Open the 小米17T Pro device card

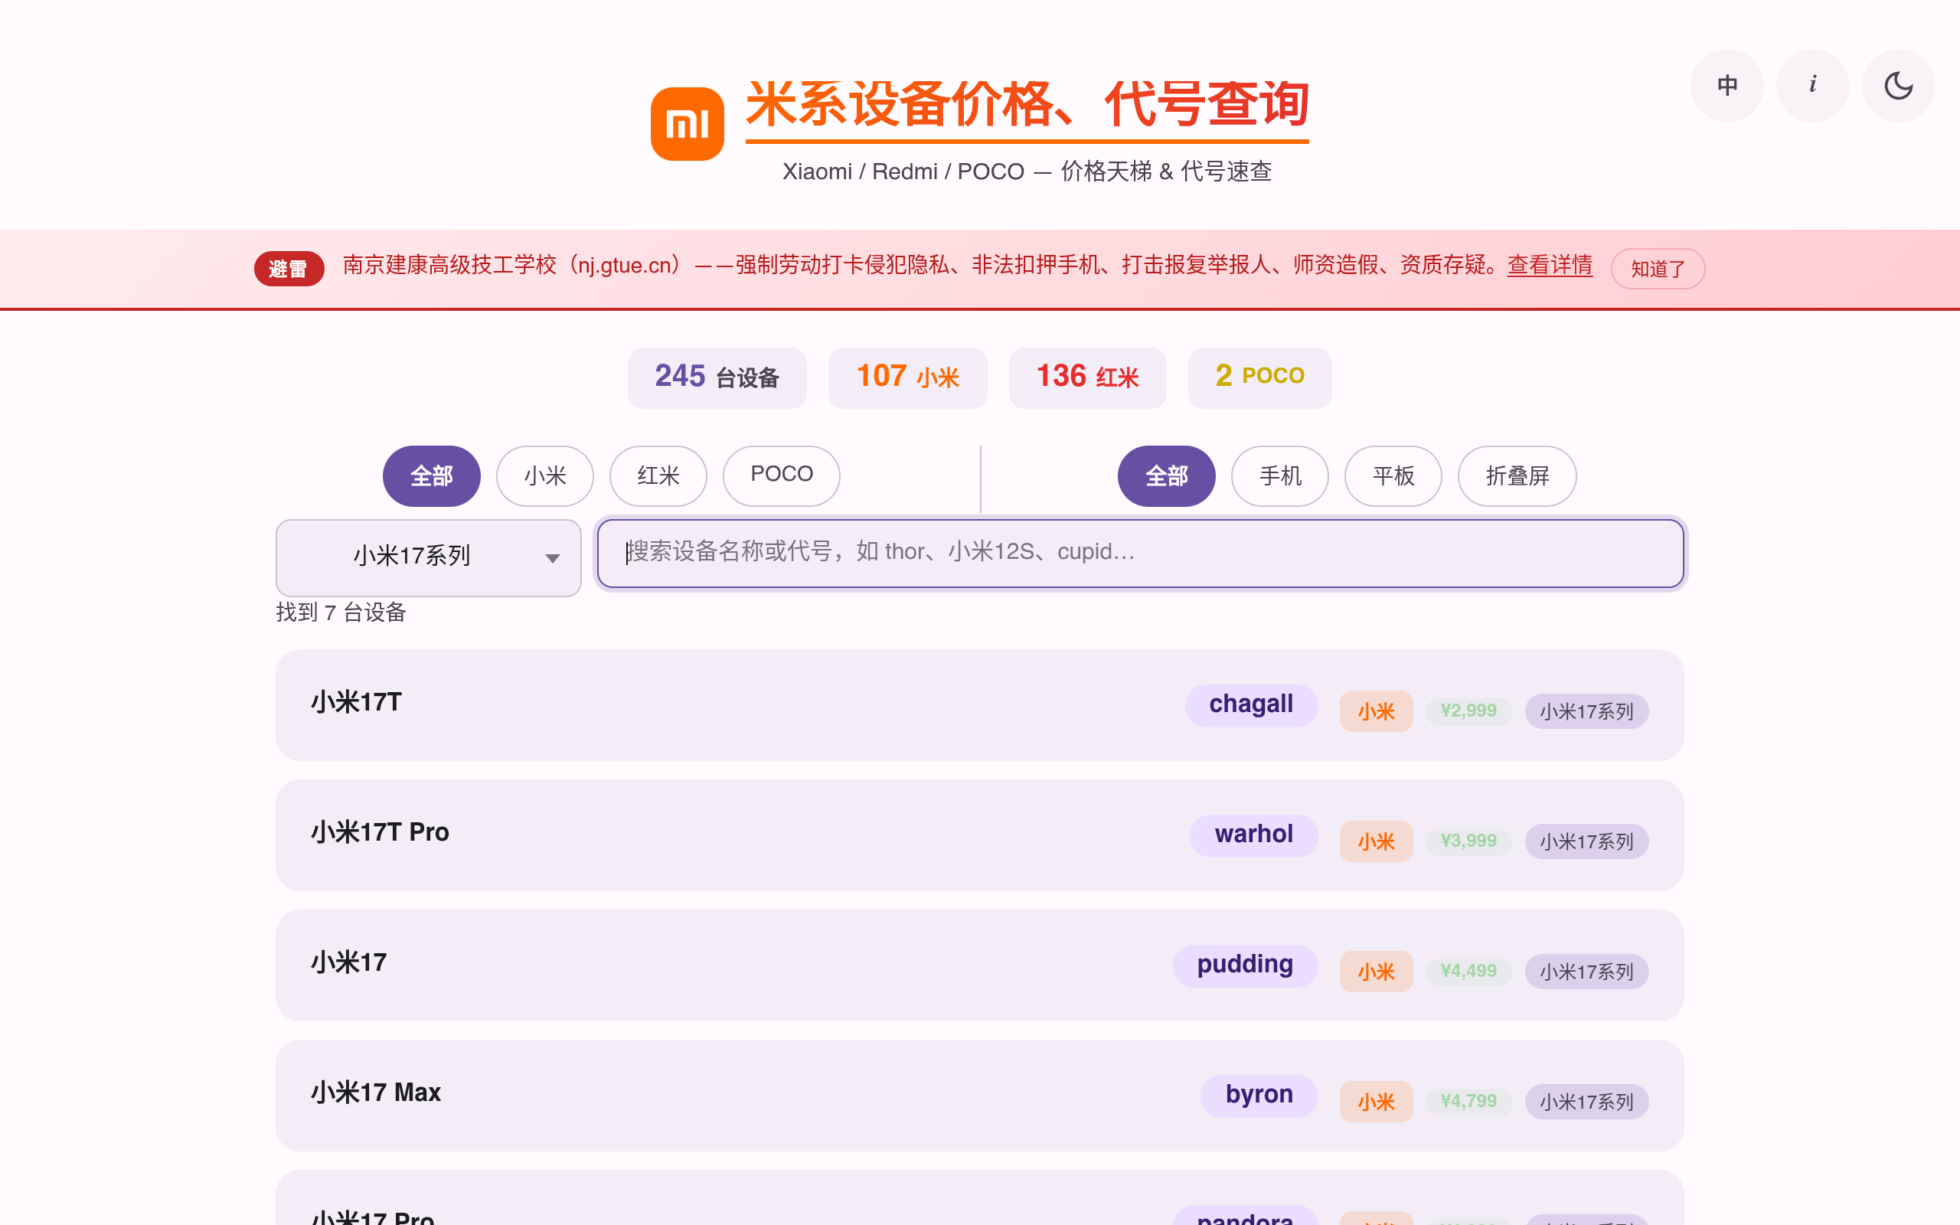pos(979,835)
